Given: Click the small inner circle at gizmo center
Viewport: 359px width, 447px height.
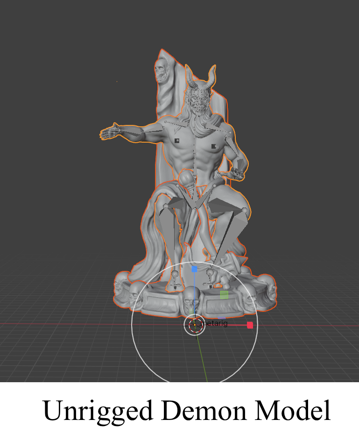Looking at the screenshot, I should [x=195, y=325].
